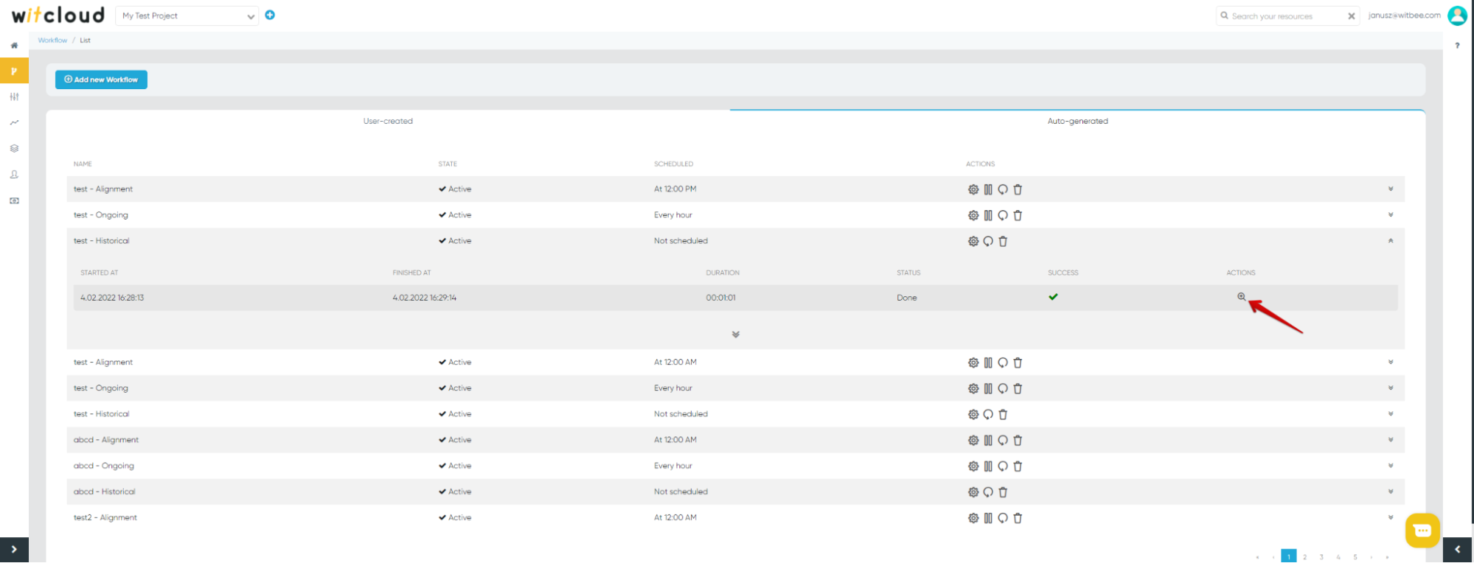Delete the expanded test - Historical workflow
1474x563 pixels.
[1003, 241]
